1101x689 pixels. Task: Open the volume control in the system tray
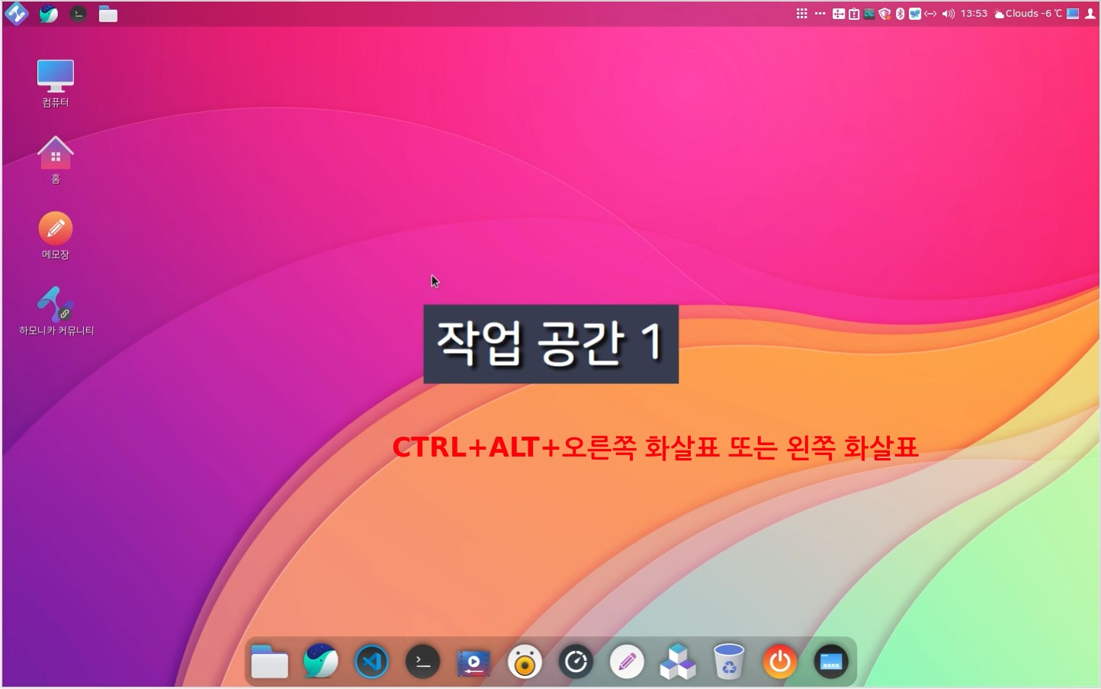[948, 14]
